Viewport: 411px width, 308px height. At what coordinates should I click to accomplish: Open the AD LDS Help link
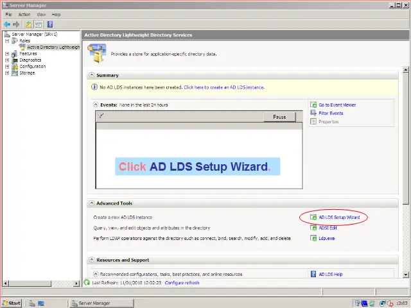pos(331,274)
